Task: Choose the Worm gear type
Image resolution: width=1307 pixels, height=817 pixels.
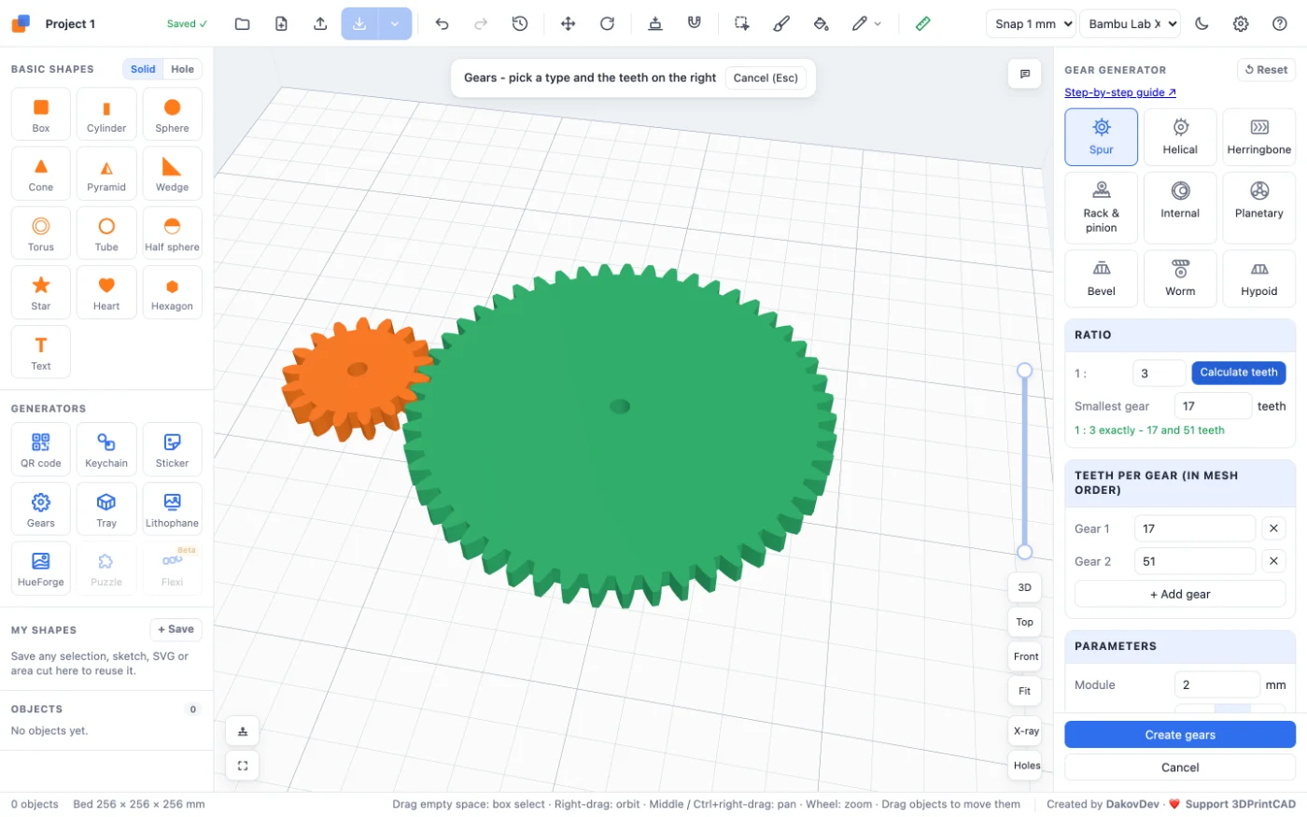Action: (1180, 278)
